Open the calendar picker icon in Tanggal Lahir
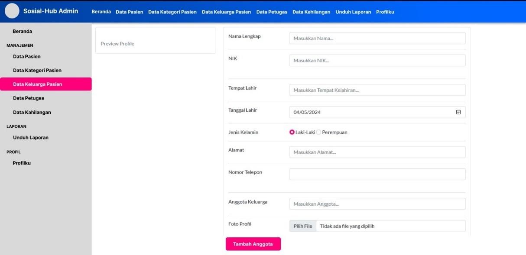The height and width of the screenshot is (255, 526). pyautogui.click(x=458, y=112)
